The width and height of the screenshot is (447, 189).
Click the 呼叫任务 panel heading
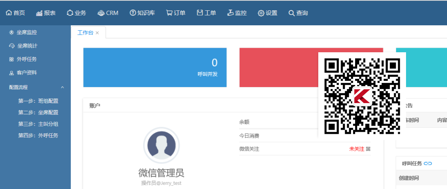tap(412, 164)
